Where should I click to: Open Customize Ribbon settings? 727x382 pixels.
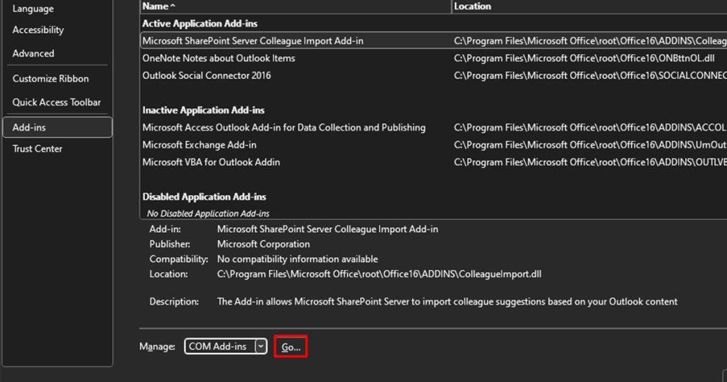pyautogui.click(x=50, y=78)
